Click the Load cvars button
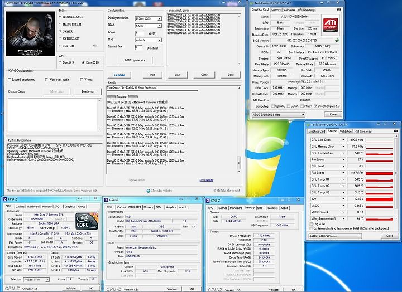This screenshot has height=292, width=402. point(88,91)
